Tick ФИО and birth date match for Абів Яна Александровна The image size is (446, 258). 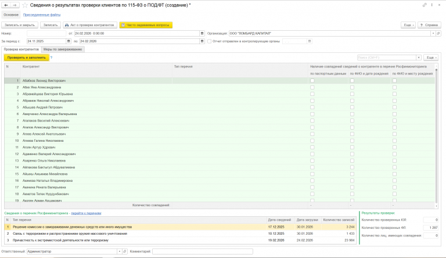pos(352,87)
